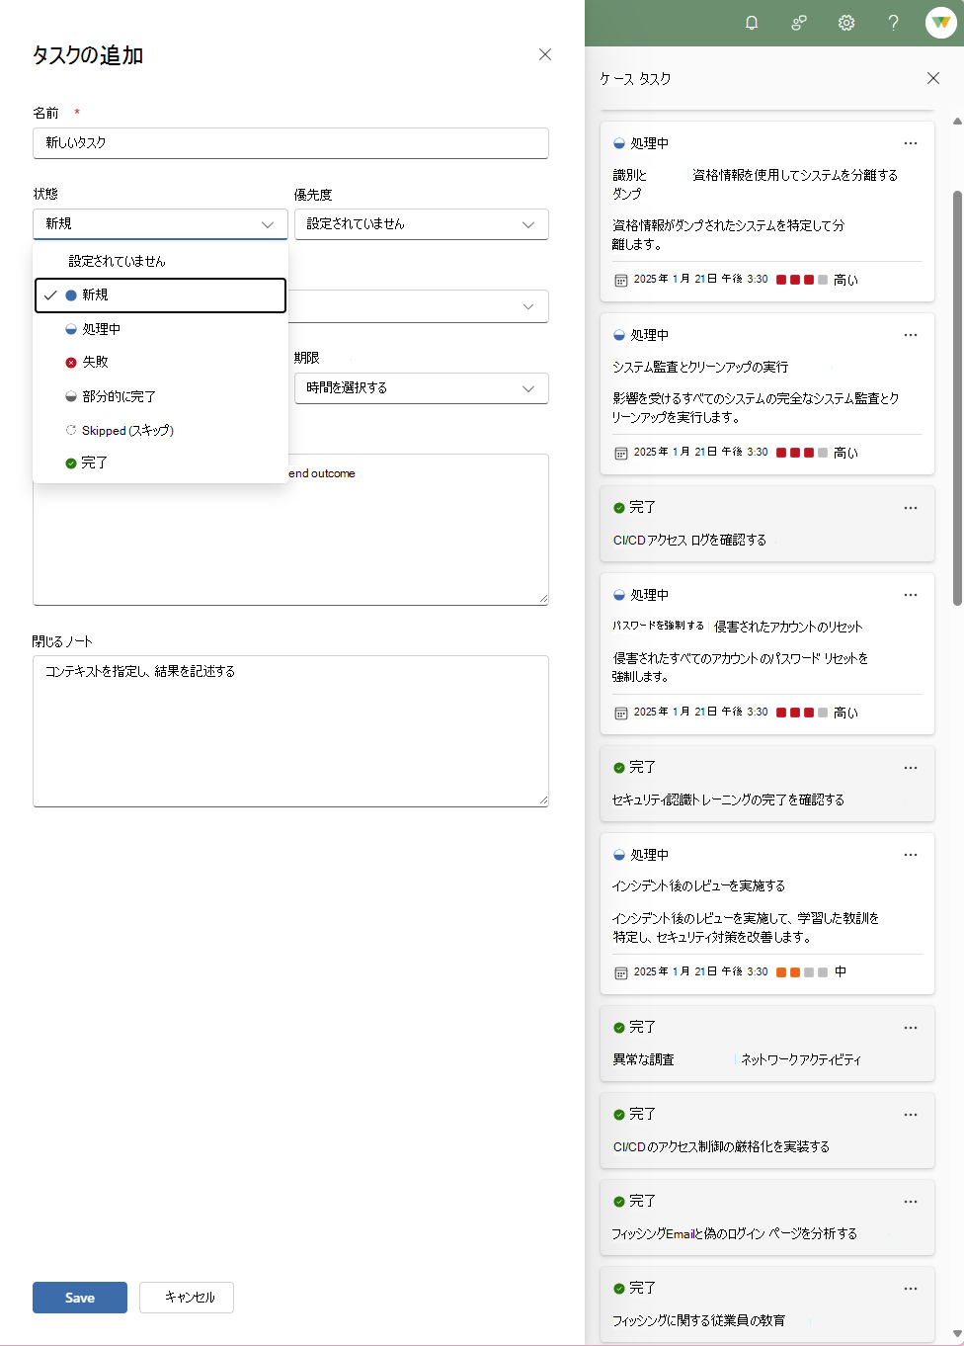Click calendar icon on インシデント後のレビュー task card

pyautogui.click(x=621, y=973)
